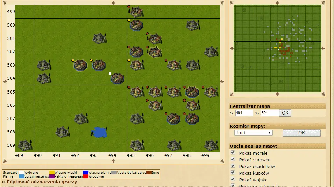Click inside the minimap white viewport rectangle
Screen dimensions: 334x187
point(278,49)
